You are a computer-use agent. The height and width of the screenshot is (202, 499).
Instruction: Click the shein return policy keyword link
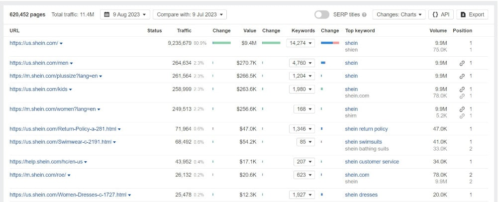366,129
